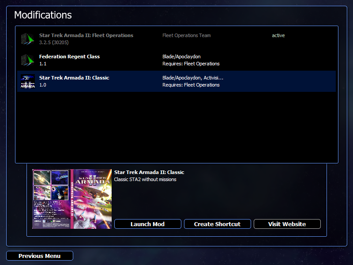Click the Classic title in details panel
The height and width of the screenshot is (265, 353).
click(149, 172)
